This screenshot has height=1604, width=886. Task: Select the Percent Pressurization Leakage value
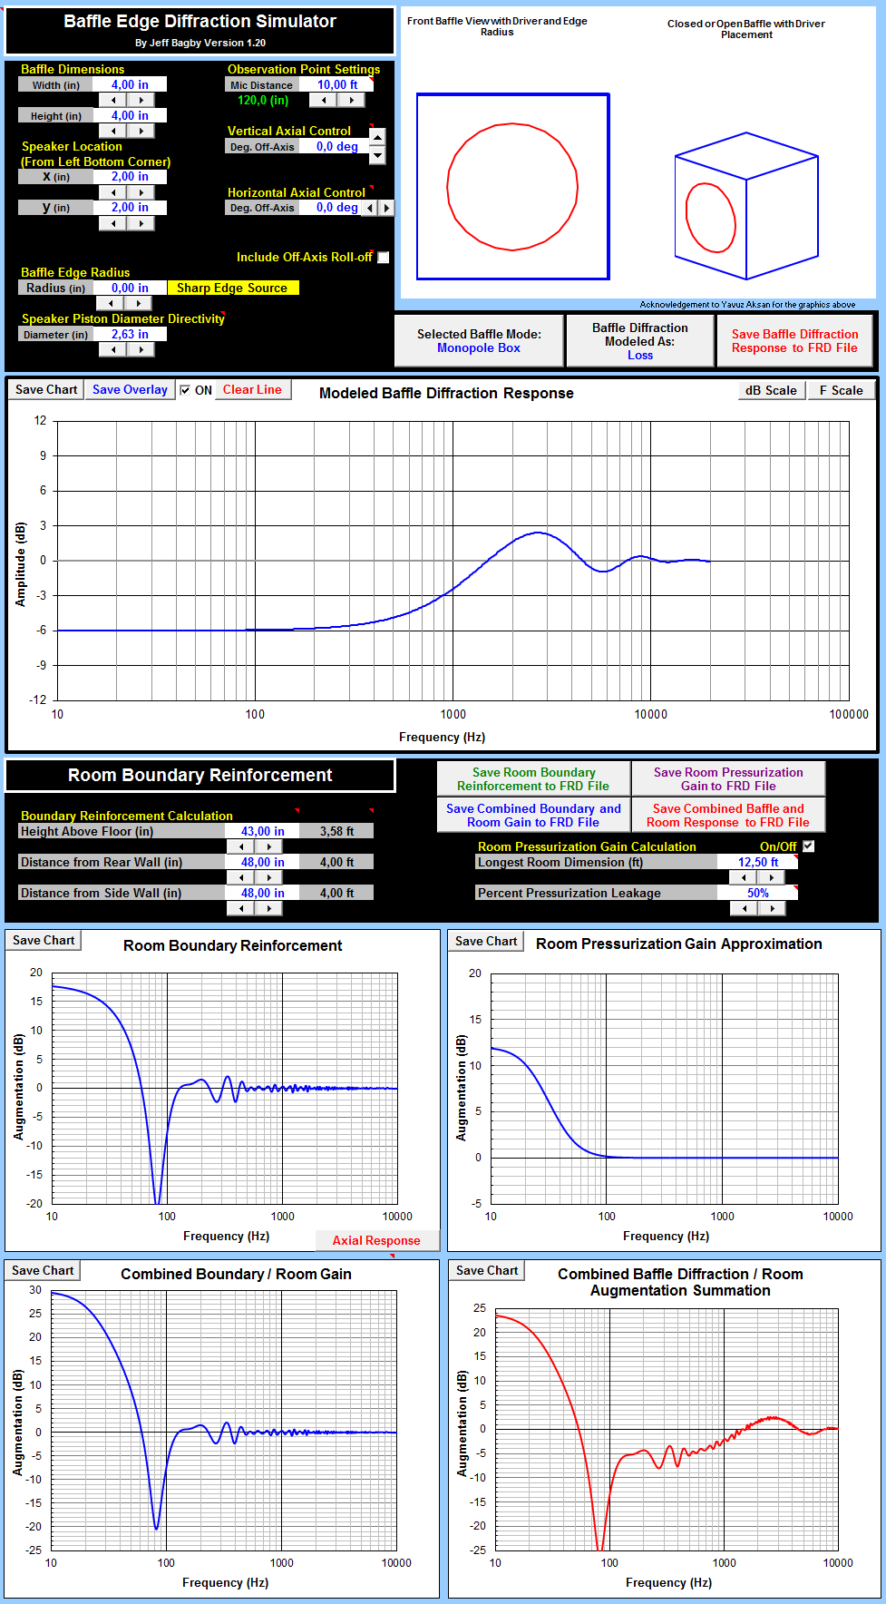click(x=758, y=893)
